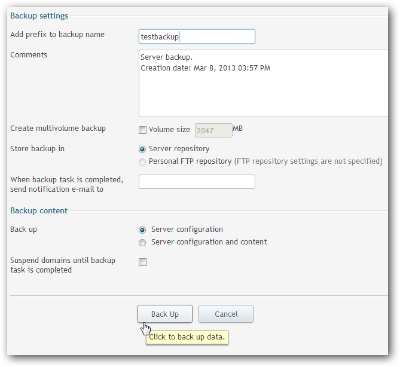Click the Backup content section heading
Image resolution: width=400 pixels, height=367 pixels.
coord(39,210)
